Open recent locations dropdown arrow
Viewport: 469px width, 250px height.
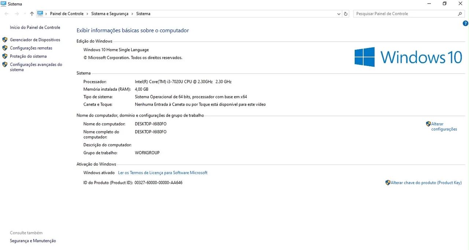coord(25,14)
